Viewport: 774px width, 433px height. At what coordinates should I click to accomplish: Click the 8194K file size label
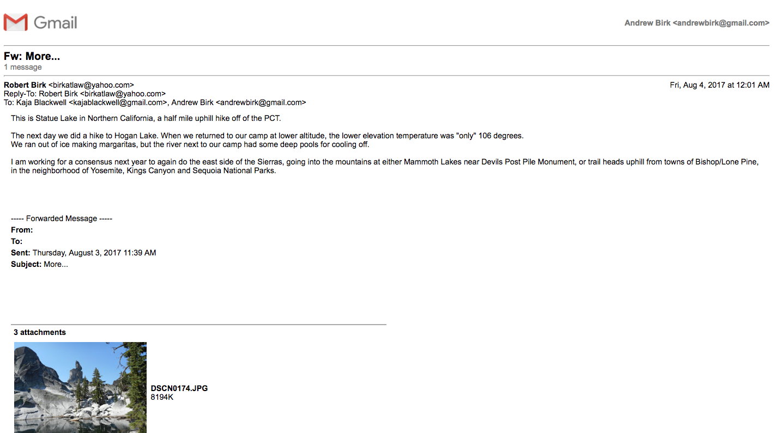[162, 397]
